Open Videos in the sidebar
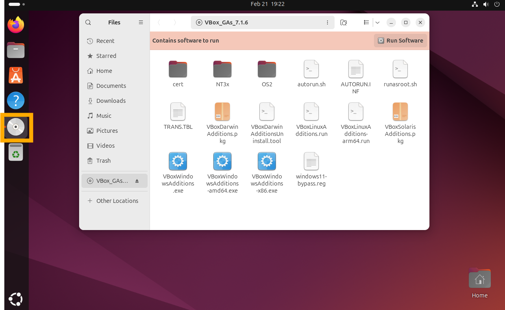The image size is (505, 310). click(x=115, y=146)
